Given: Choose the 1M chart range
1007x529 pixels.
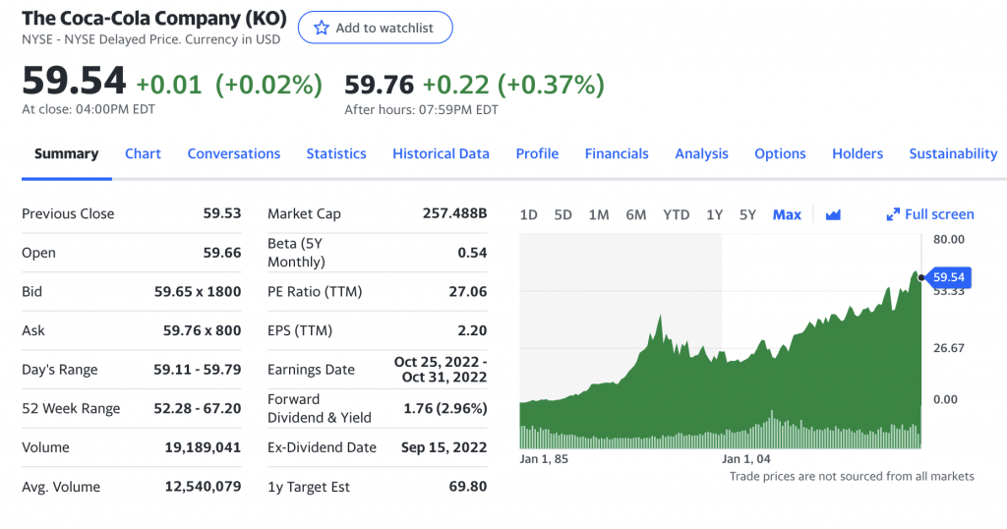Looking at the screenshot, I should tap(599, 214).
